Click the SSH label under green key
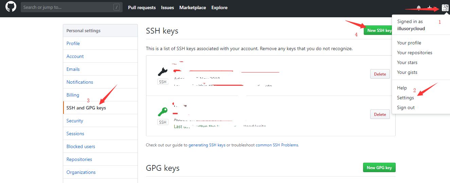 click(163, 122)
